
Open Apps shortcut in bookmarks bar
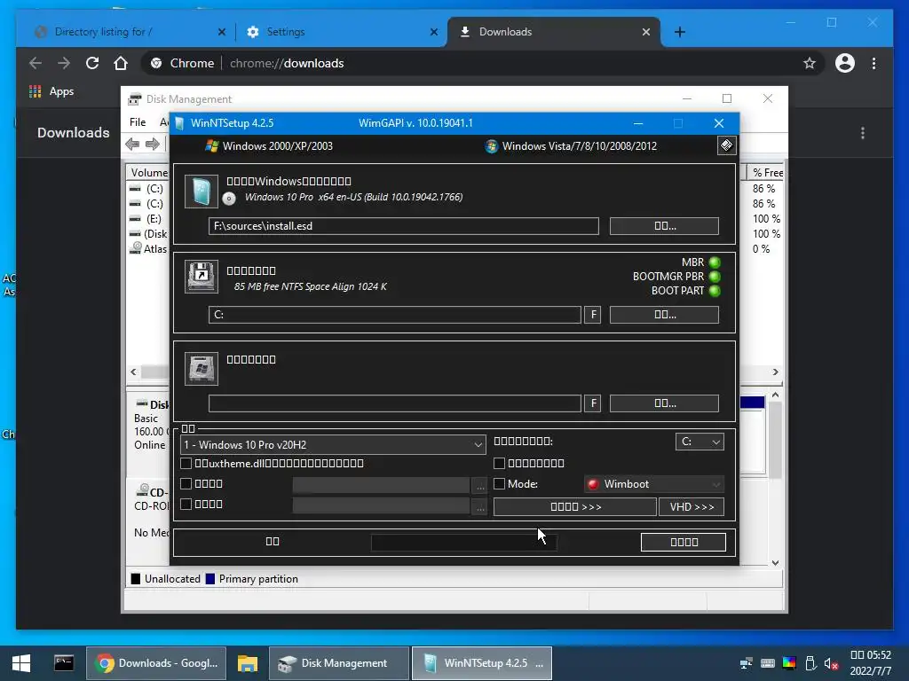coord(51,91)
